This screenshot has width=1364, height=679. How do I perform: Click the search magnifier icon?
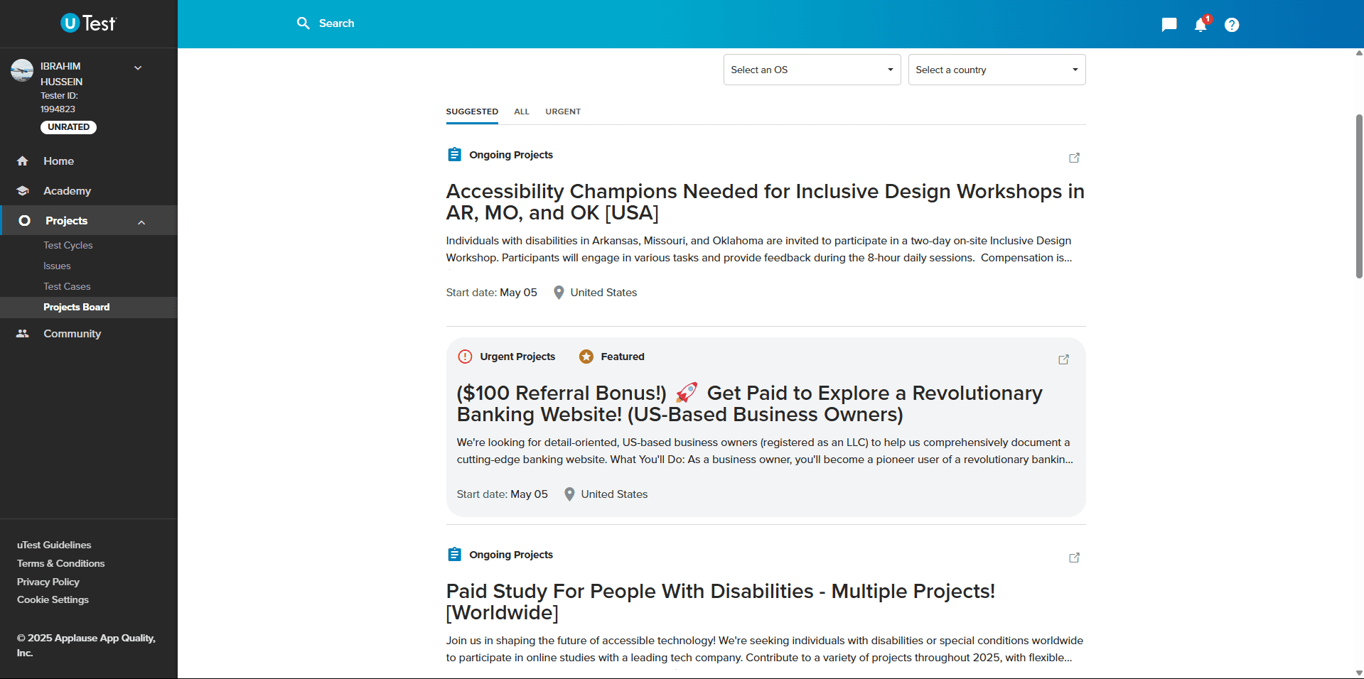[304, 23]
